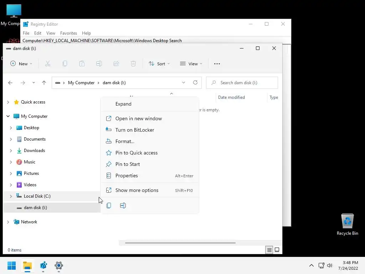Select Pin to Start
Screen dimensions: 365x274
pos(150,164)
